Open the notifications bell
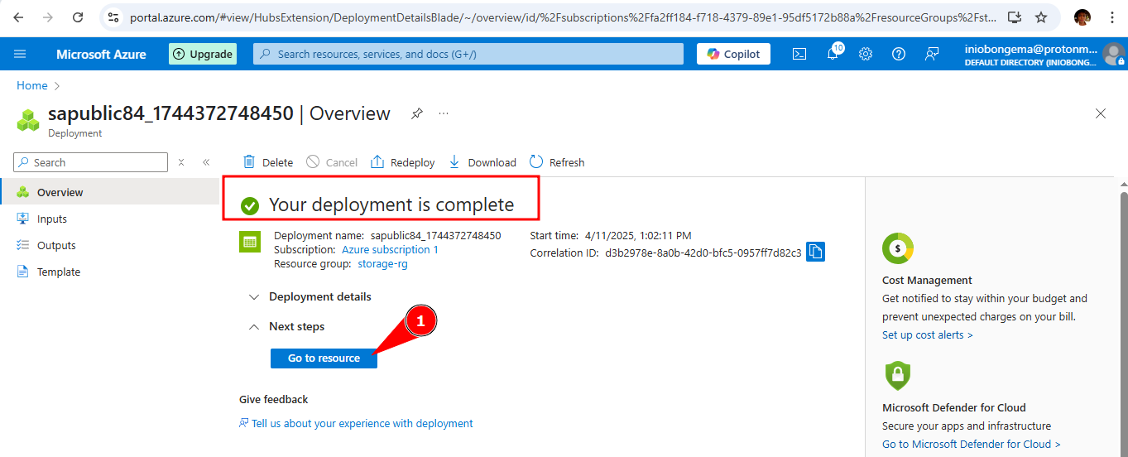Viewport: 1128px width, 457px height. [x=833, y=54]
